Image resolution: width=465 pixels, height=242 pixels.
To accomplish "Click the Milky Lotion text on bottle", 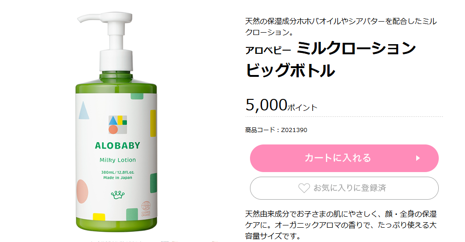I will [118, 160].
